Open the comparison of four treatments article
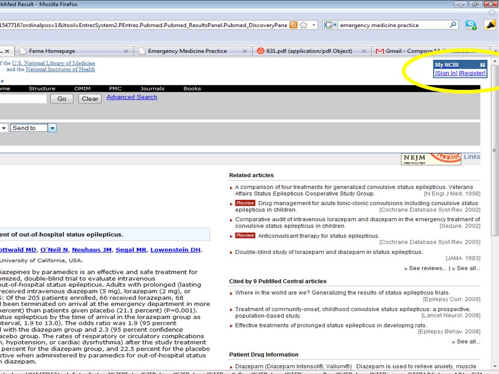499x374 pixels. pyautogui.click(x=354, y=190)
